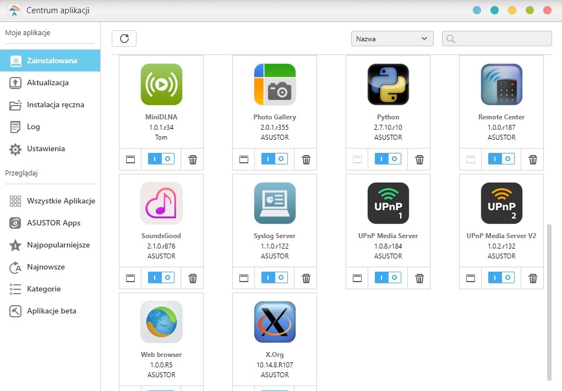Screen dimensions: 562x391
Task: Uninstall UPnP Media Server via trash icon
Action: (x=419, y=278)
